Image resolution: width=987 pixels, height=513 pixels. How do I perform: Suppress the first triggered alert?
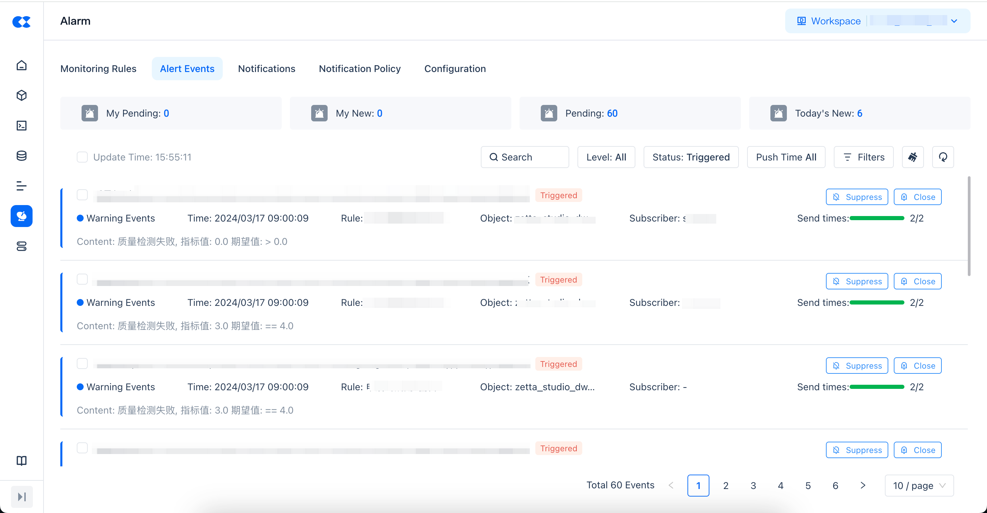click(x=857, y=197)
